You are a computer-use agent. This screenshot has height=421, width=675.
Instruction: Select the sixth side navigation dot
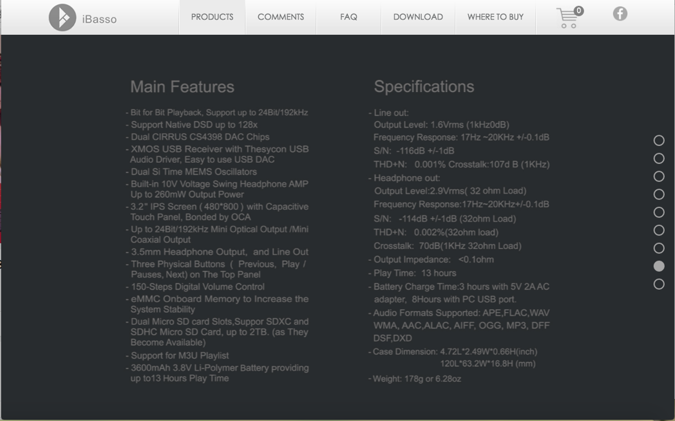point(658,230)
